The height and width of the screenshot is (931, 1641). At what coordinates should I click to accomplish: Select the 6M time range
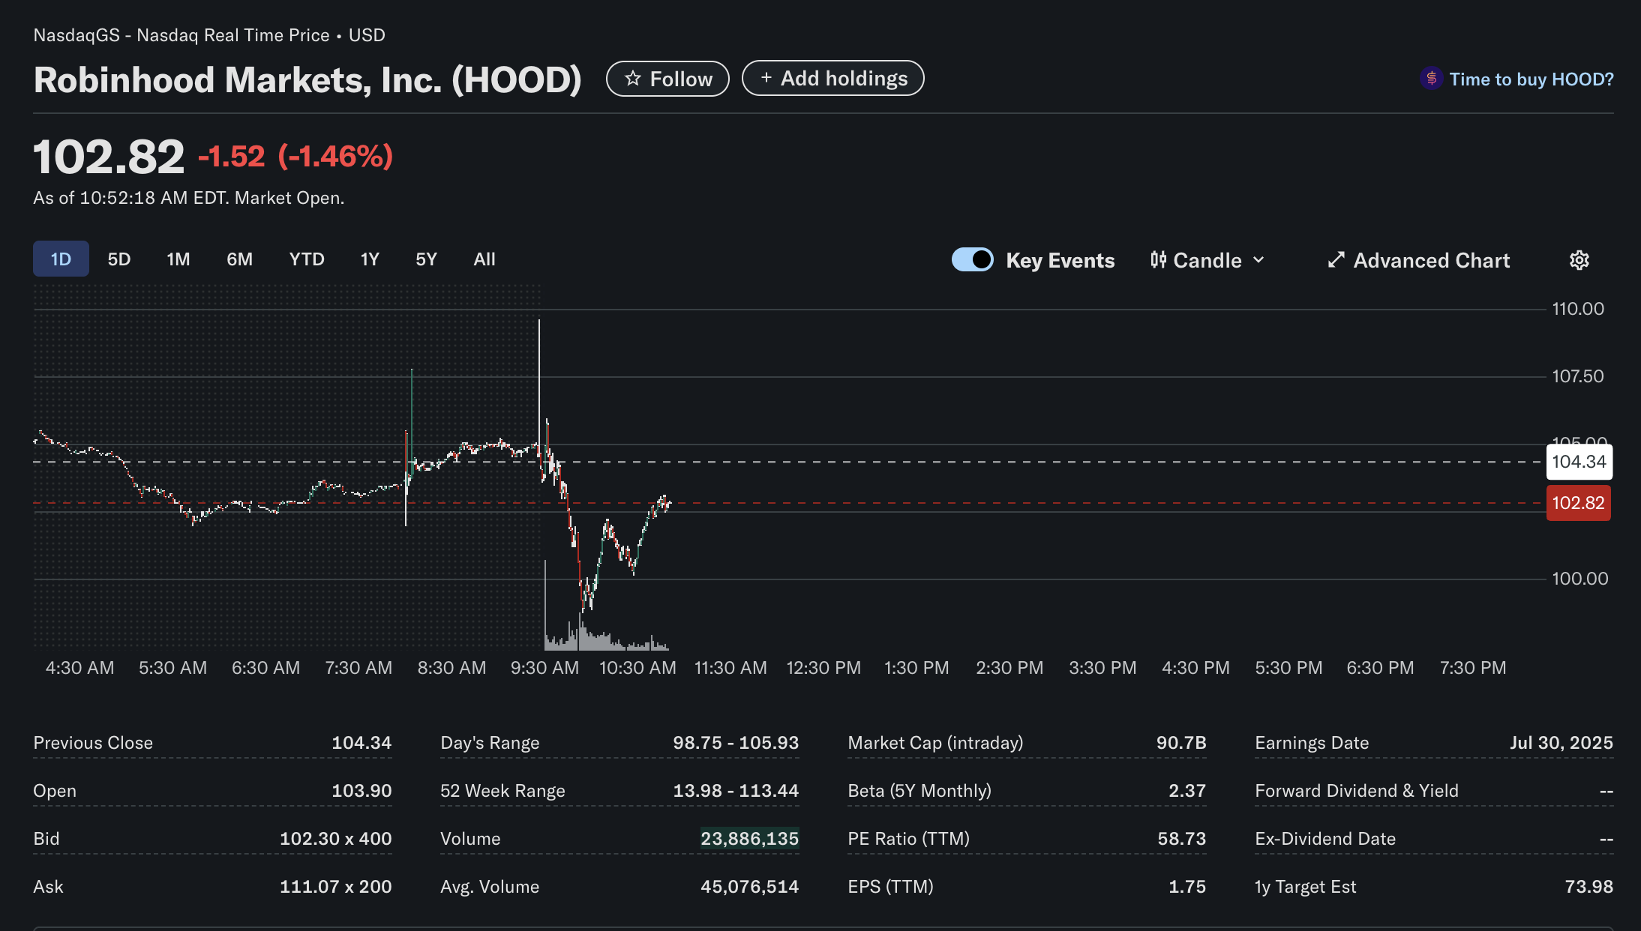240,259
